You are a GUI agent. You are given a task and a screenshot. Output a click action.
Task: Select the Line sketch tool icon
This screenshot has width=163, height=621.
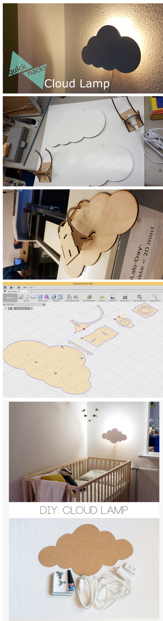[27, 297]
